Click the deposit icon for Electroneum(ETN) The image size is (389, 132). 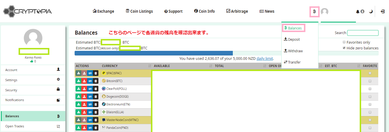[78, 104]
